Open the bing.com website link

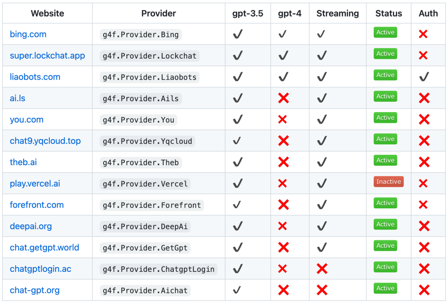click(x=28, y=34)
